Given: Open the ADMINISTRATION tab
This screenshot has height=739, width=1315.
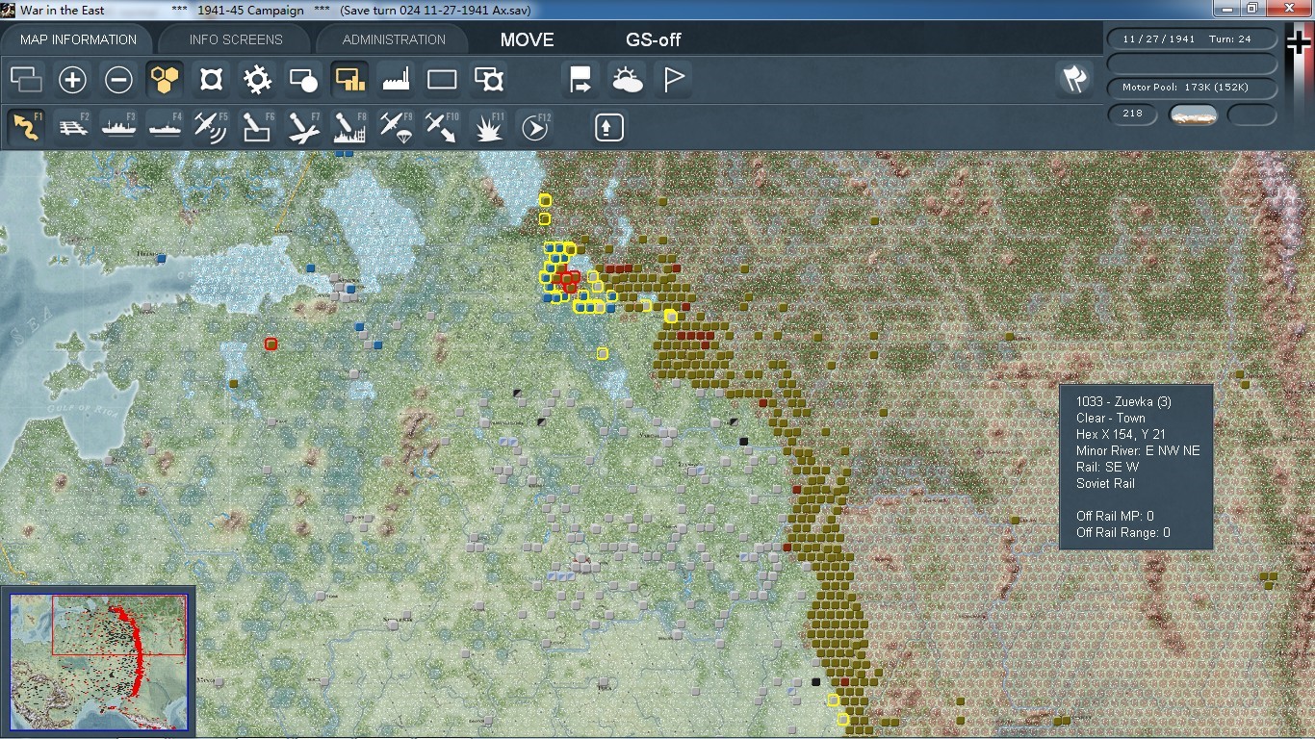Looking at the screenshot, I should [394, 39].
